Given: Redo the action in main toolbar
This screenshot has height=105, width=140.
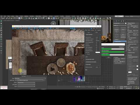Looking at the screenshot, I should click(4, 18).
